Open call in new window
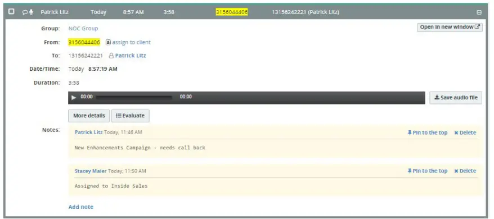 [x=450, y=27]
